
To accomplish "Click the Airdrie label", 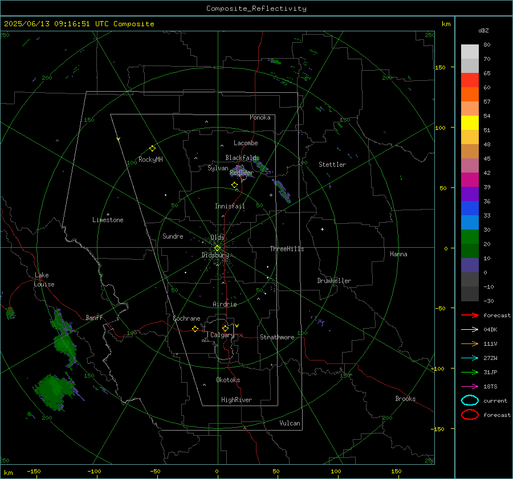I will tap(225, 304).
